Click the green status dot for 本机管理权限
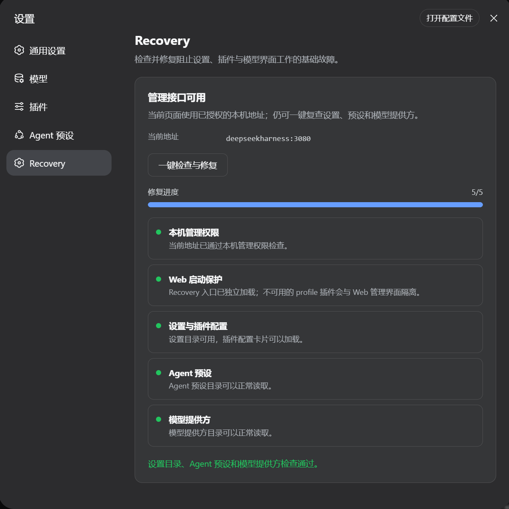This screenshot has width=509, height=509. pyautogui.click(x=159, y=232)
